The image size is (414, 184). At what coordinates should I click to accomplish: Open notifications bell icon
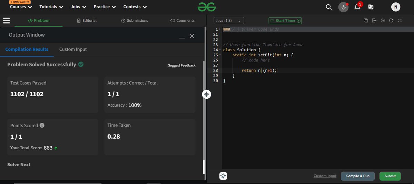357,7
